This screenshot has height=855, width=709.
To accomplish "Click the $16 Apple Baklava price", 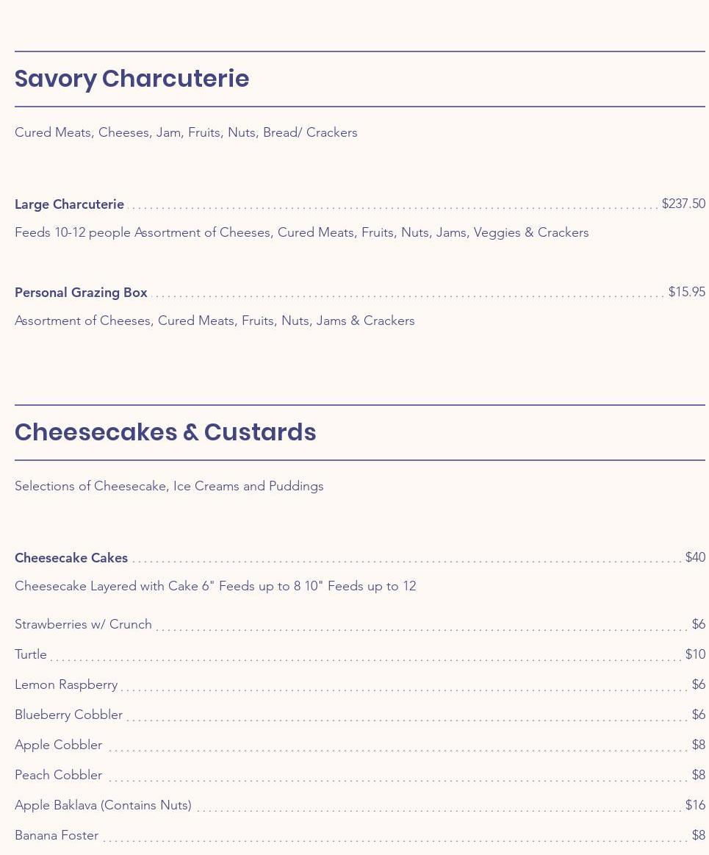I will tap(695, 805).
